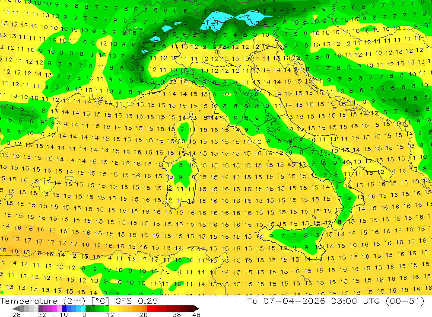This screenshot has height=317, width=432.
Task: Click the "Temperature (2m)" title text
Action: click(x=43, y=301)
